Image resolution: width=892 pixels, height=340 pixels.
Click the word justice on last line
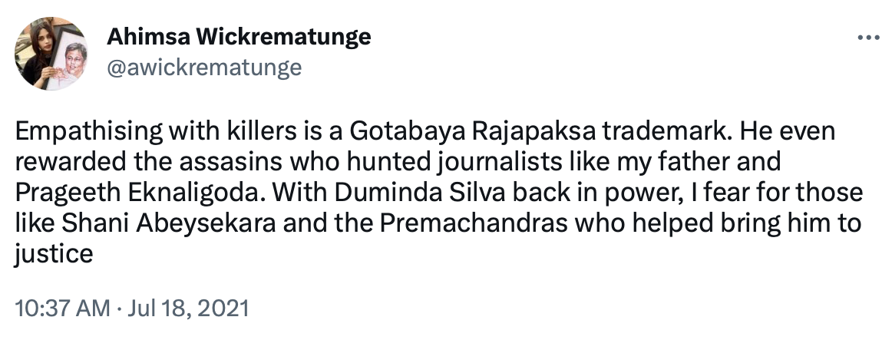click(x=54, y=254)
